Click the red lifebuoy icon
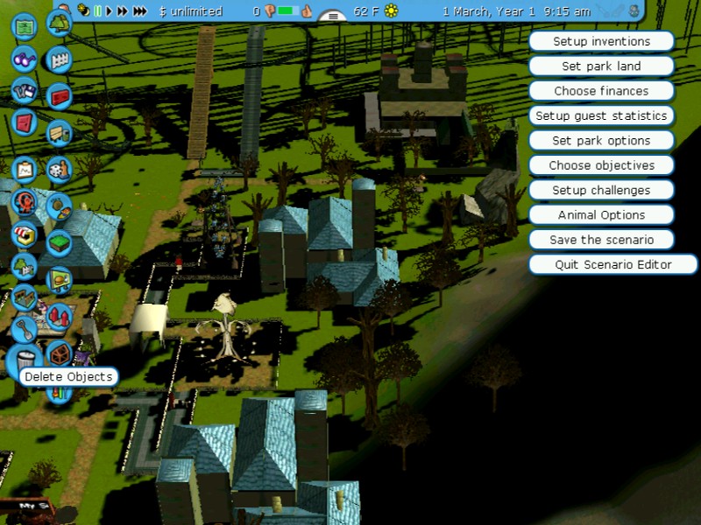 point(25,201)
